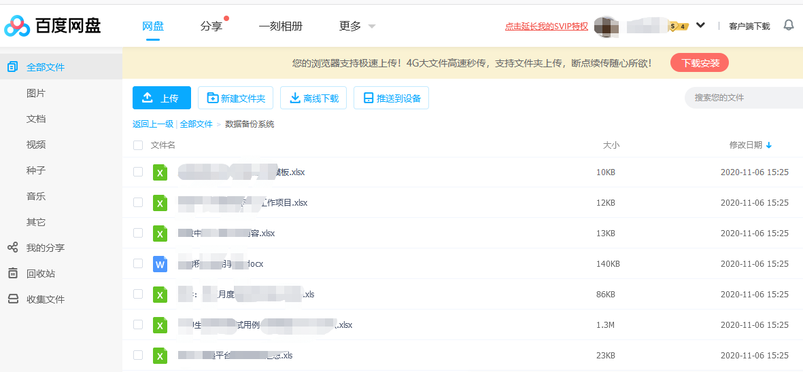Expand the account dropdown chevron
803x372 pixels.
700,25
